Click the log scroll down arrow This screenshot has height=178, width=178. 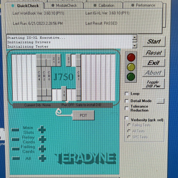[x=135, y=46]
